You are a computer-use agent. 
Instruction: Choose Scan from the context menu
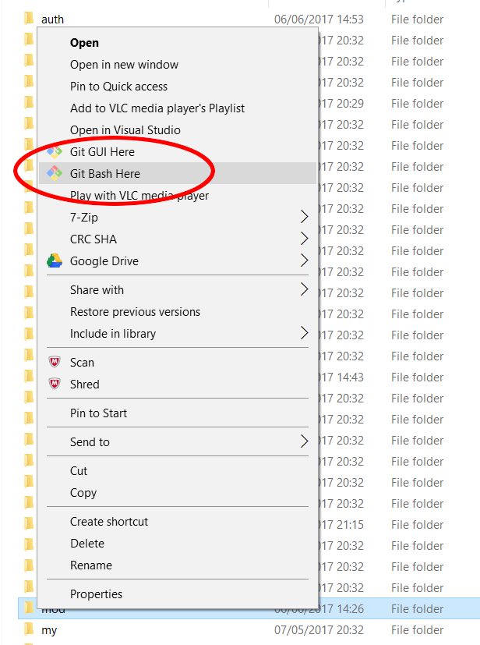[178, 362]
